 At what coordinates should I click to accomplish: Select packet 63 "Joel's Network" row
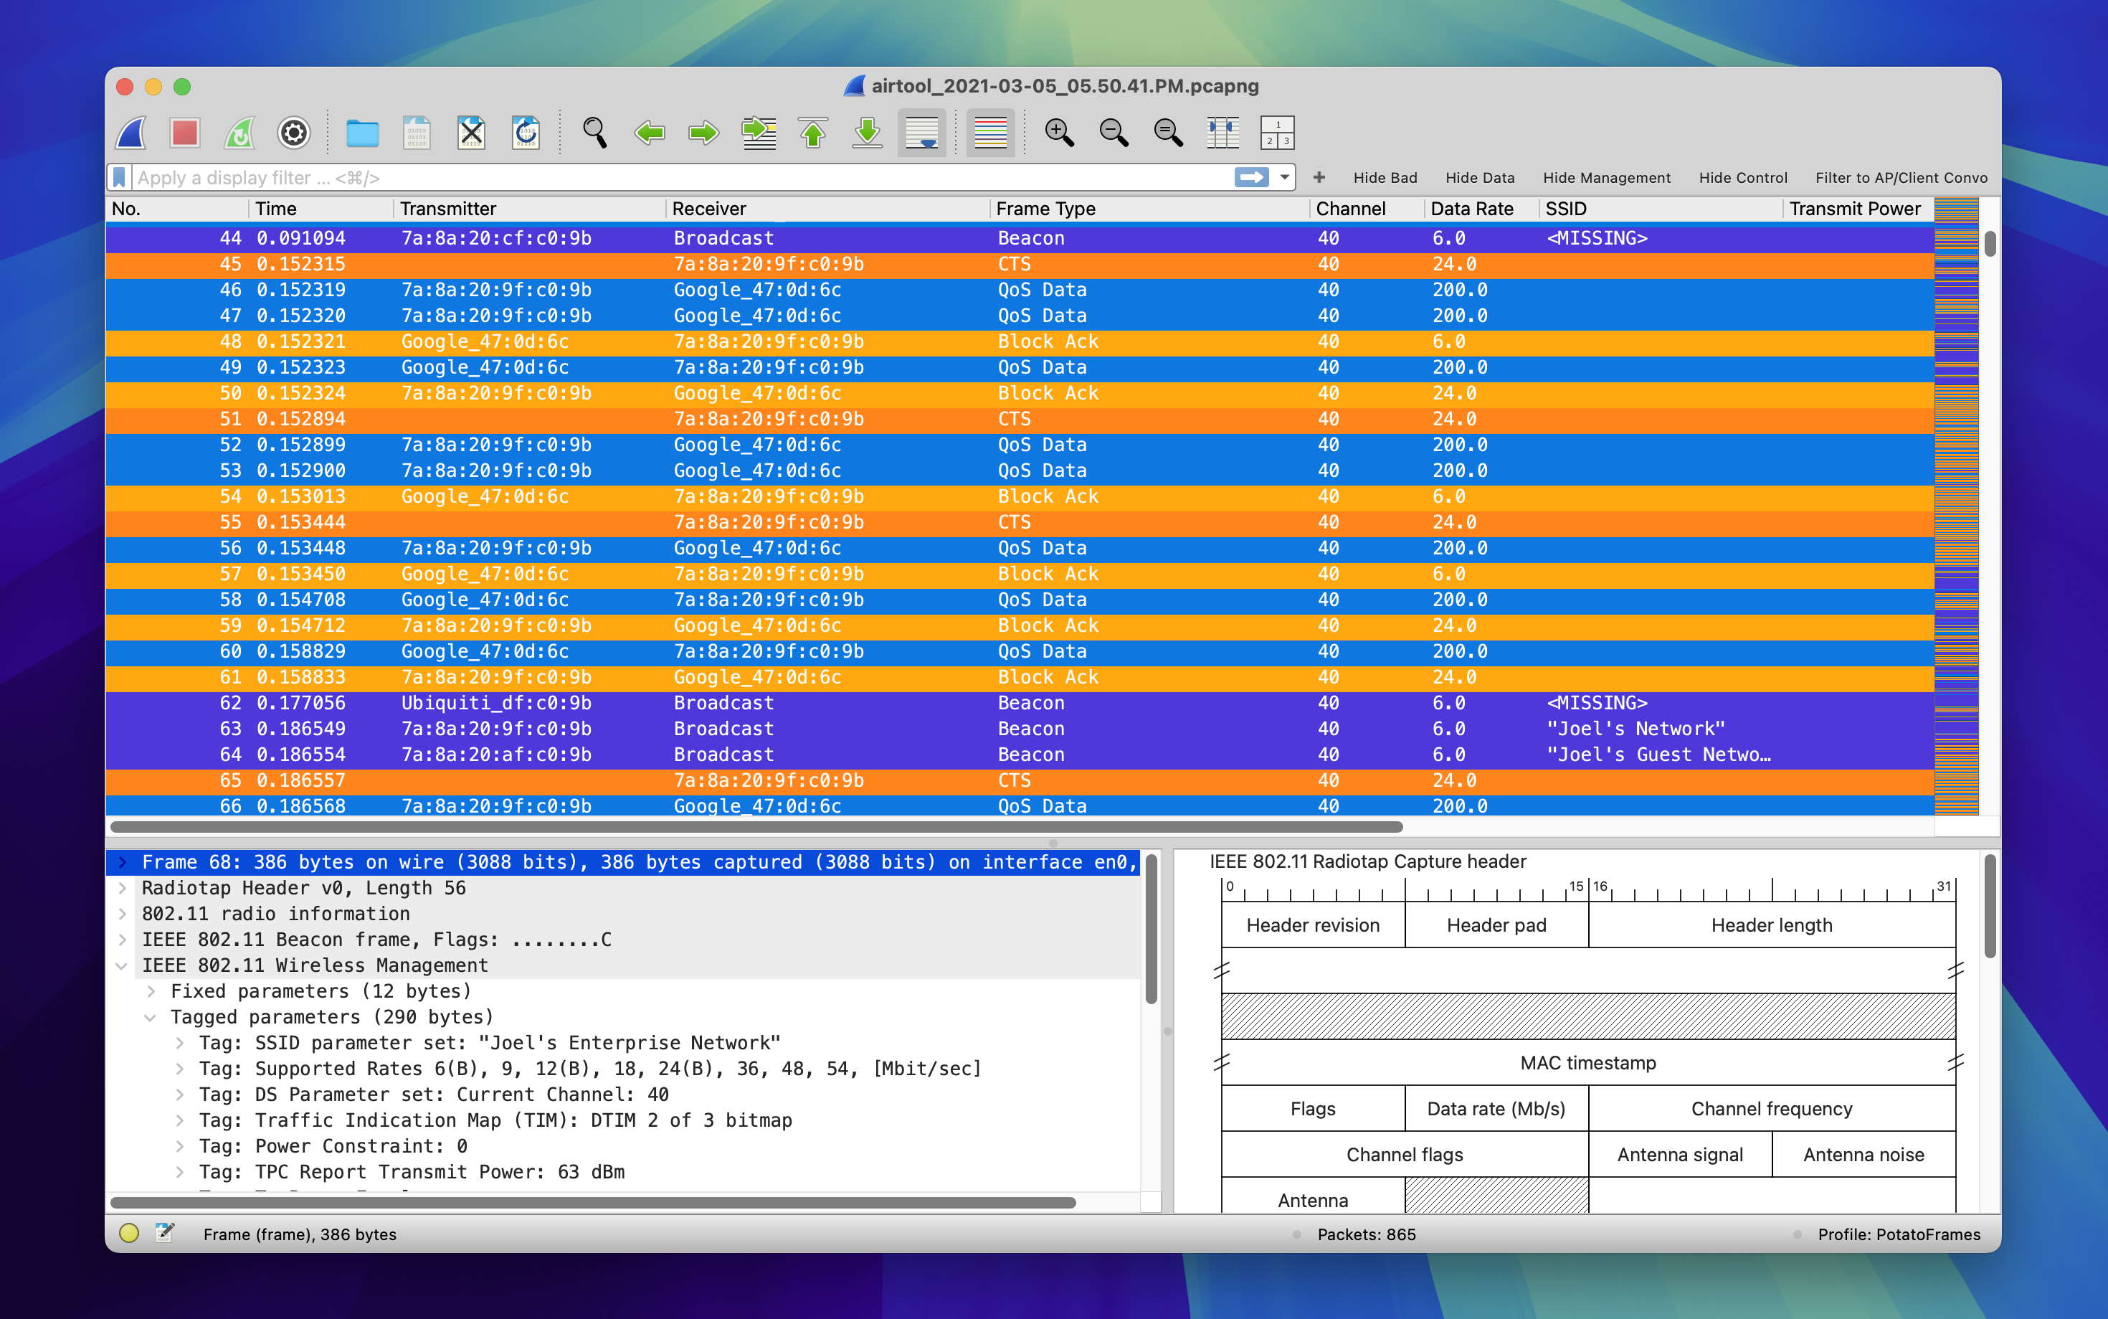coord(1019,729)
